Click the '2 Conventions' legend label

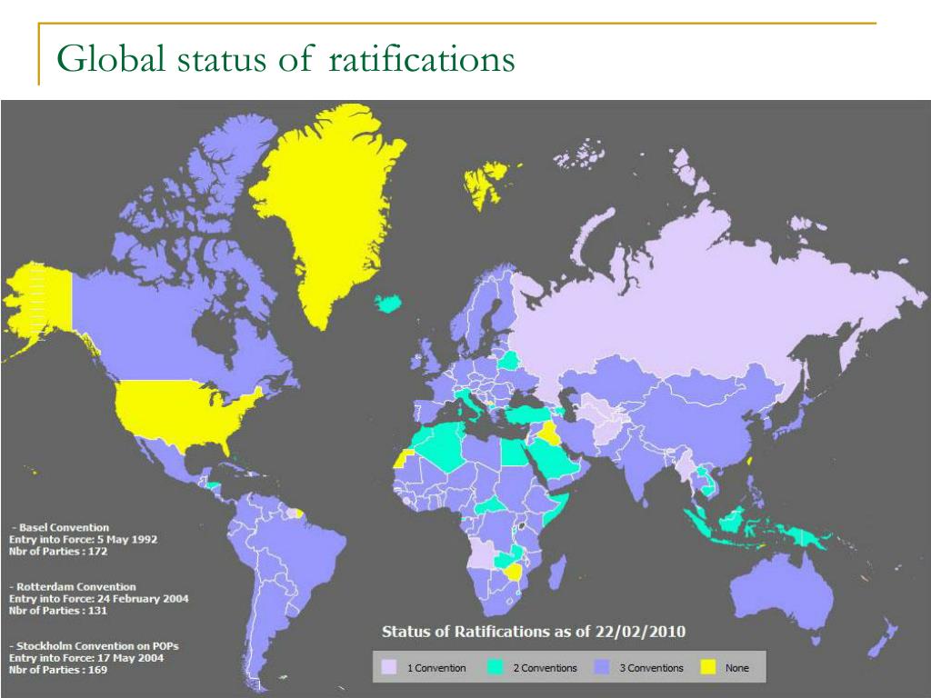click(x=546, y=668)
